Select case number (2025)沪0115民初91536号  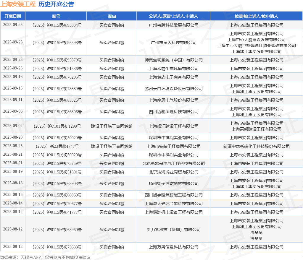57,69
